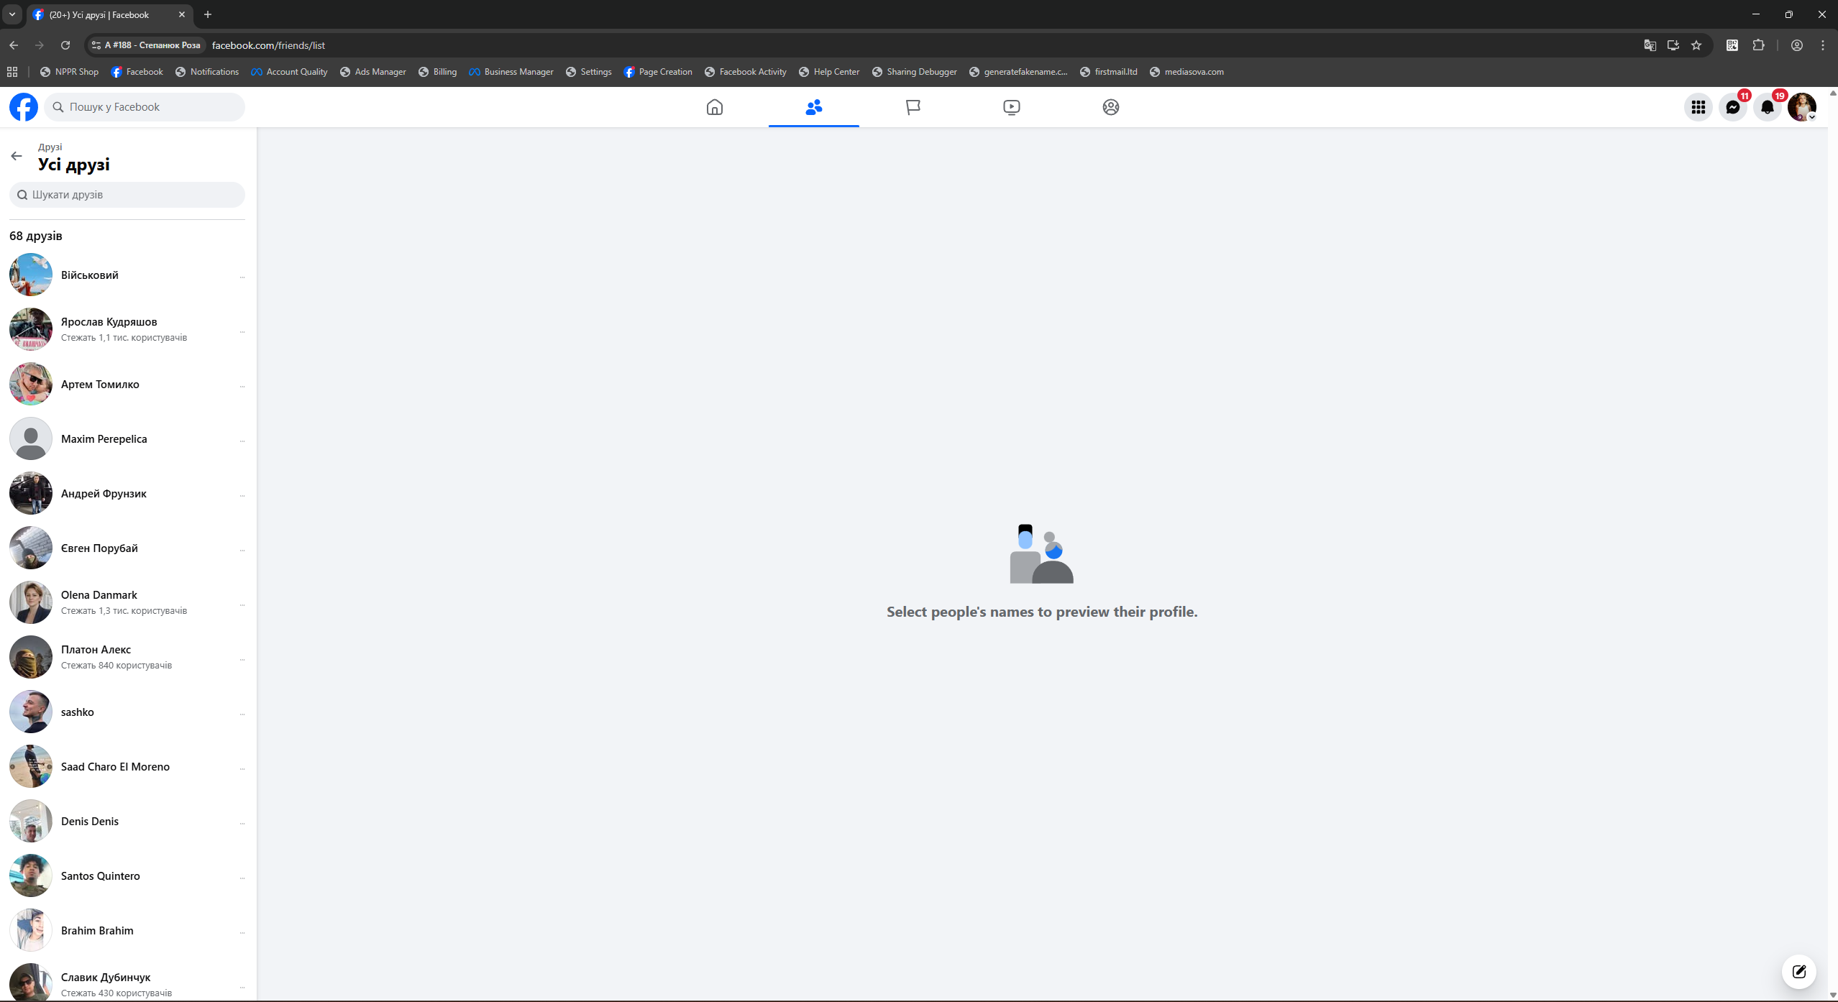The height and width of the screenshot is (1002, 1838).
Task: Open the notifications bell
Action: pos(1767,107)
